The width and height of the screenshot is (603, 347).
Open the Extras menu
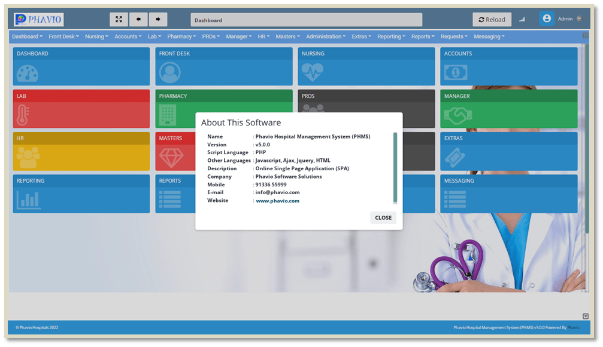[362, 36]
